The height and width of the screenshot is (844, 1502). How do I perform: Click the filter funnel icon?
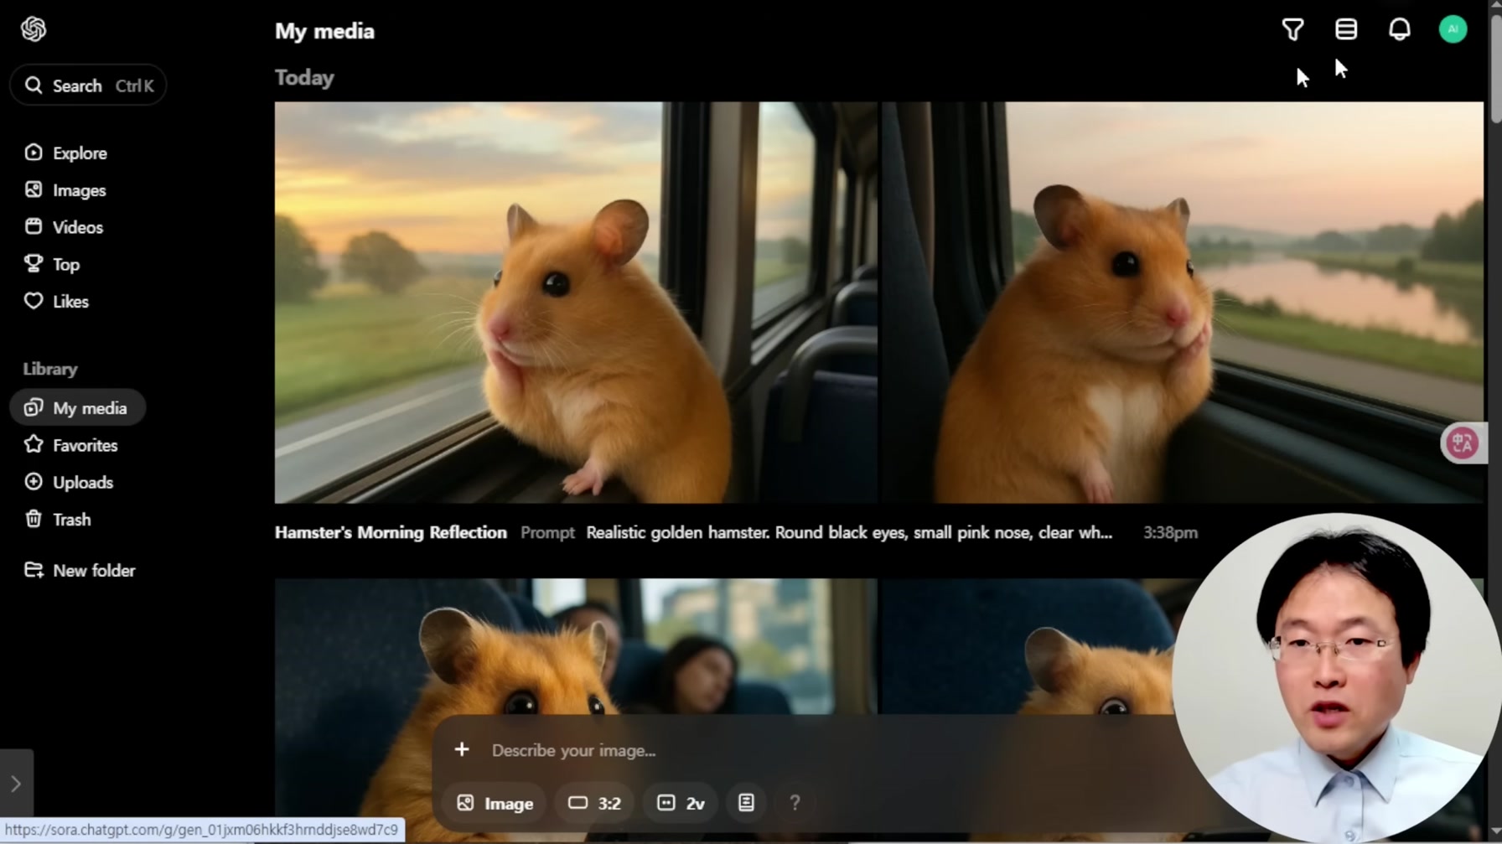(x=1292, y=29)
